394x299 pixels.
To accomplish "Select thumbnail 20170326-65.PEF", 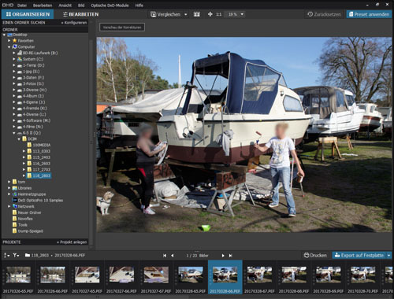I will pyautogui.click(x=18, y=278).
